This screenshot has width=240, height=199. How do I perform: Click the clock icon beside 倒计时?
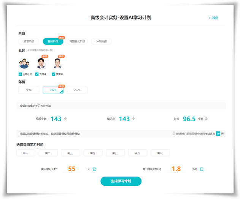[x=174, y=134]
